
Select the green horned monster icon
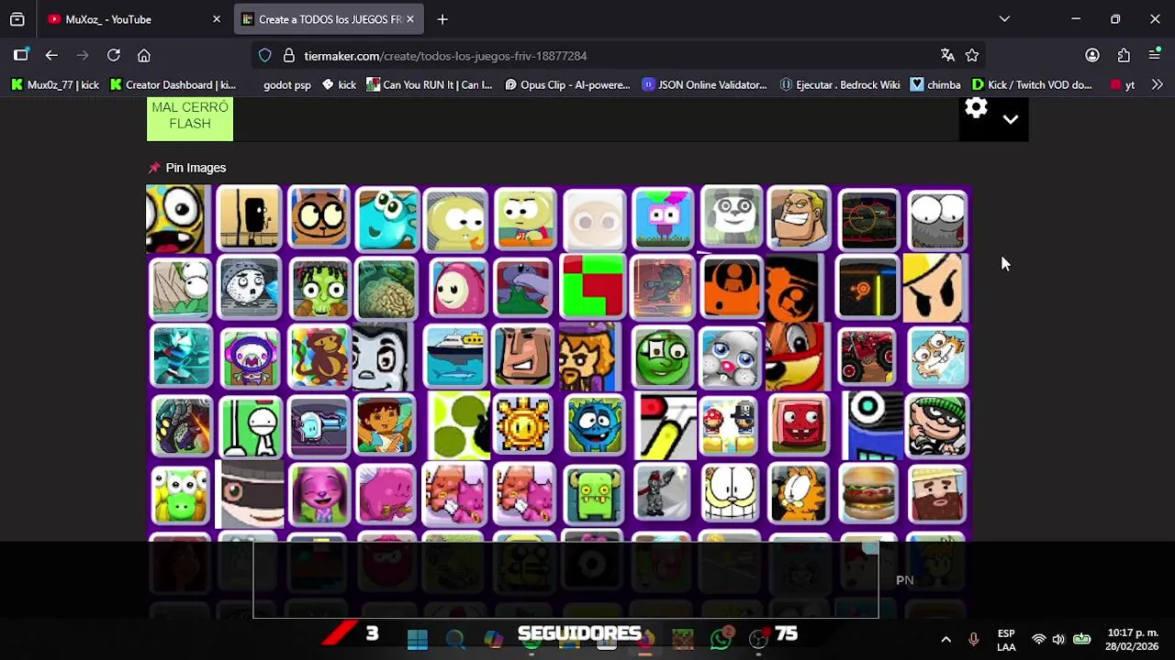tap(594, 494)
